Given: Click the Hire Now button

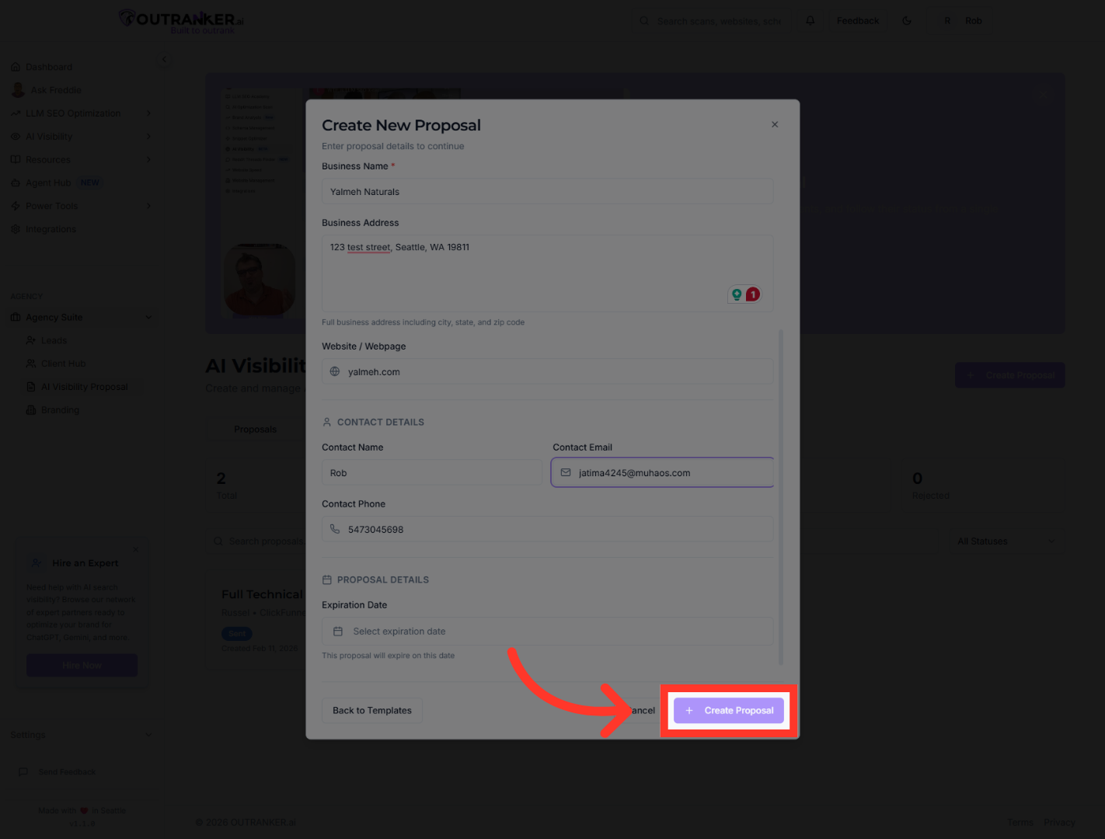Looking at the screenshot, I should pyautogui.click(x=82, y=666).
